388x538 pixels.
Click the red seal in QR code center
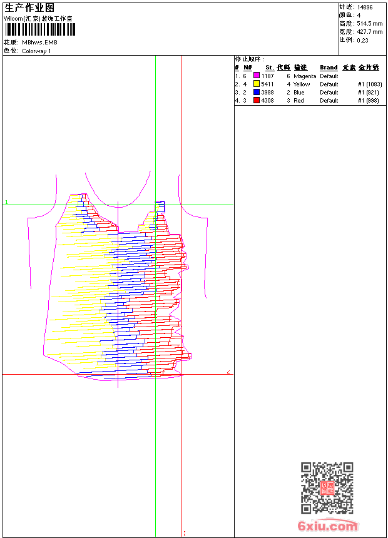tap(327, 488)
